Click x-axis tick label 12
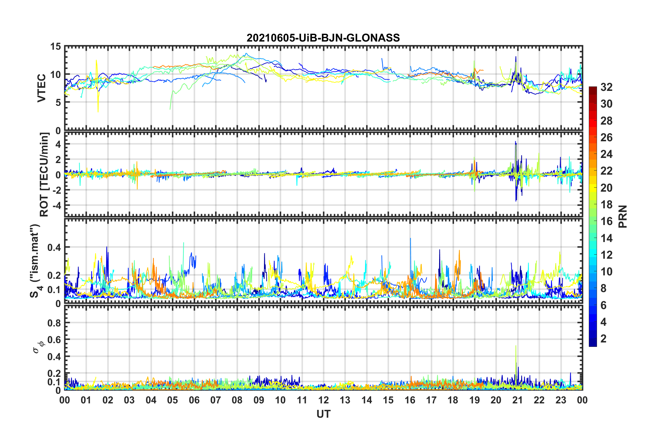 [323, 400]
